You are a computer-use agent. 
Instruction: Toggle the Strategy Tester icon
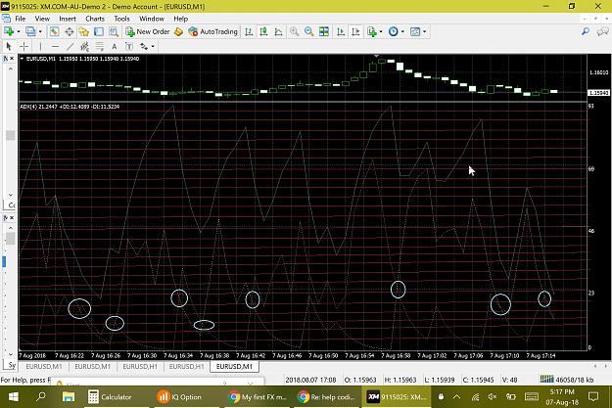[114, 31]
